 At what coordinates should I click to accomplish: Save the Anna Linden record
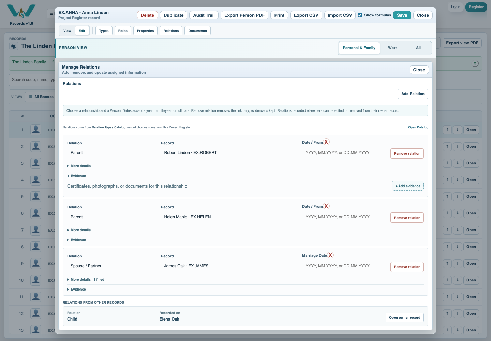[402, 15]
